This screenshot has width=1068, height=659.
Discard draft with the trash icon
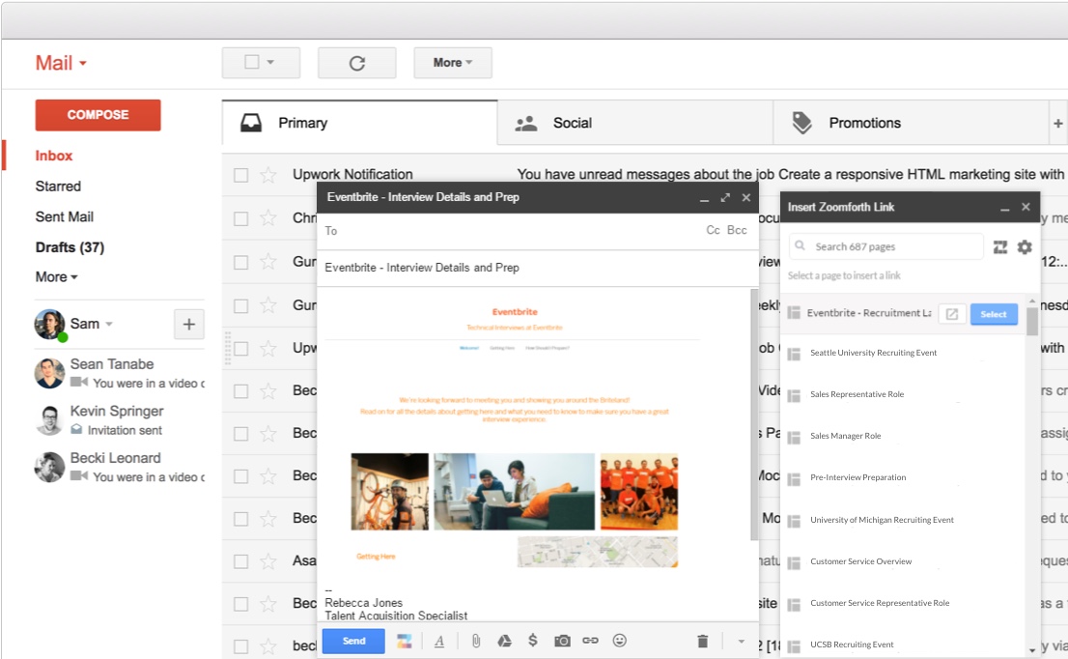pyautogui.click(x=703, y=641)
